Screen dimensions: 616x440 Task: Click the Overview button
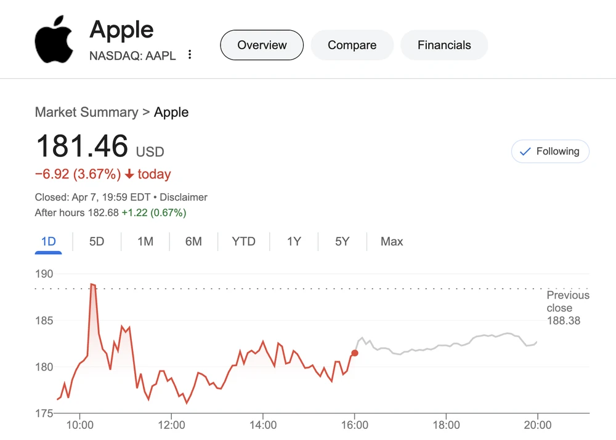click(x=261, y=44)
